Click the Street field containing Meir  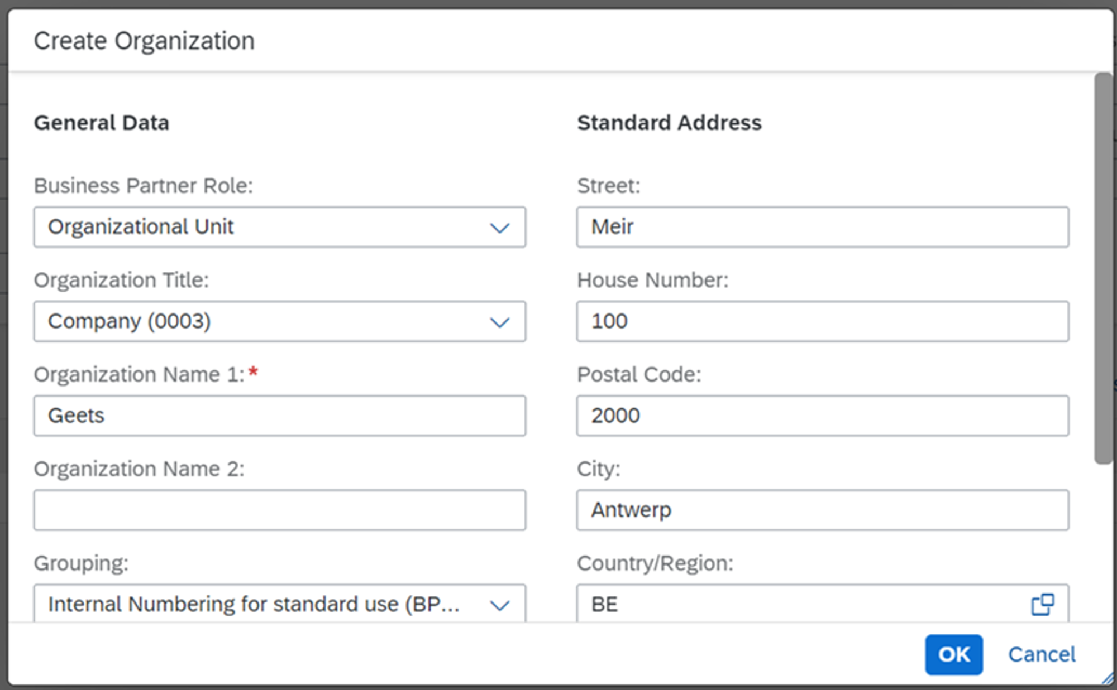pyautogui.click(x=822, y=227)
